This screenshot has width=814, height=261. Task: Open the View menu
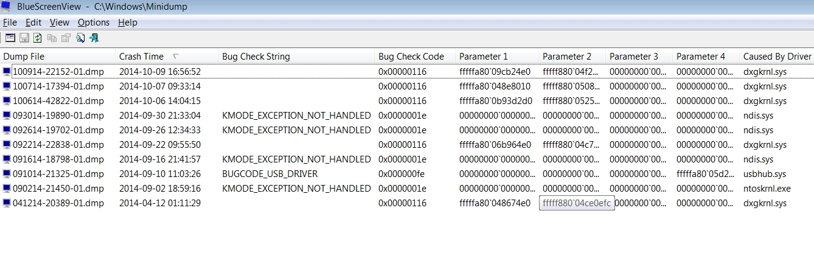pyautogui.click(x=60, y=23)
